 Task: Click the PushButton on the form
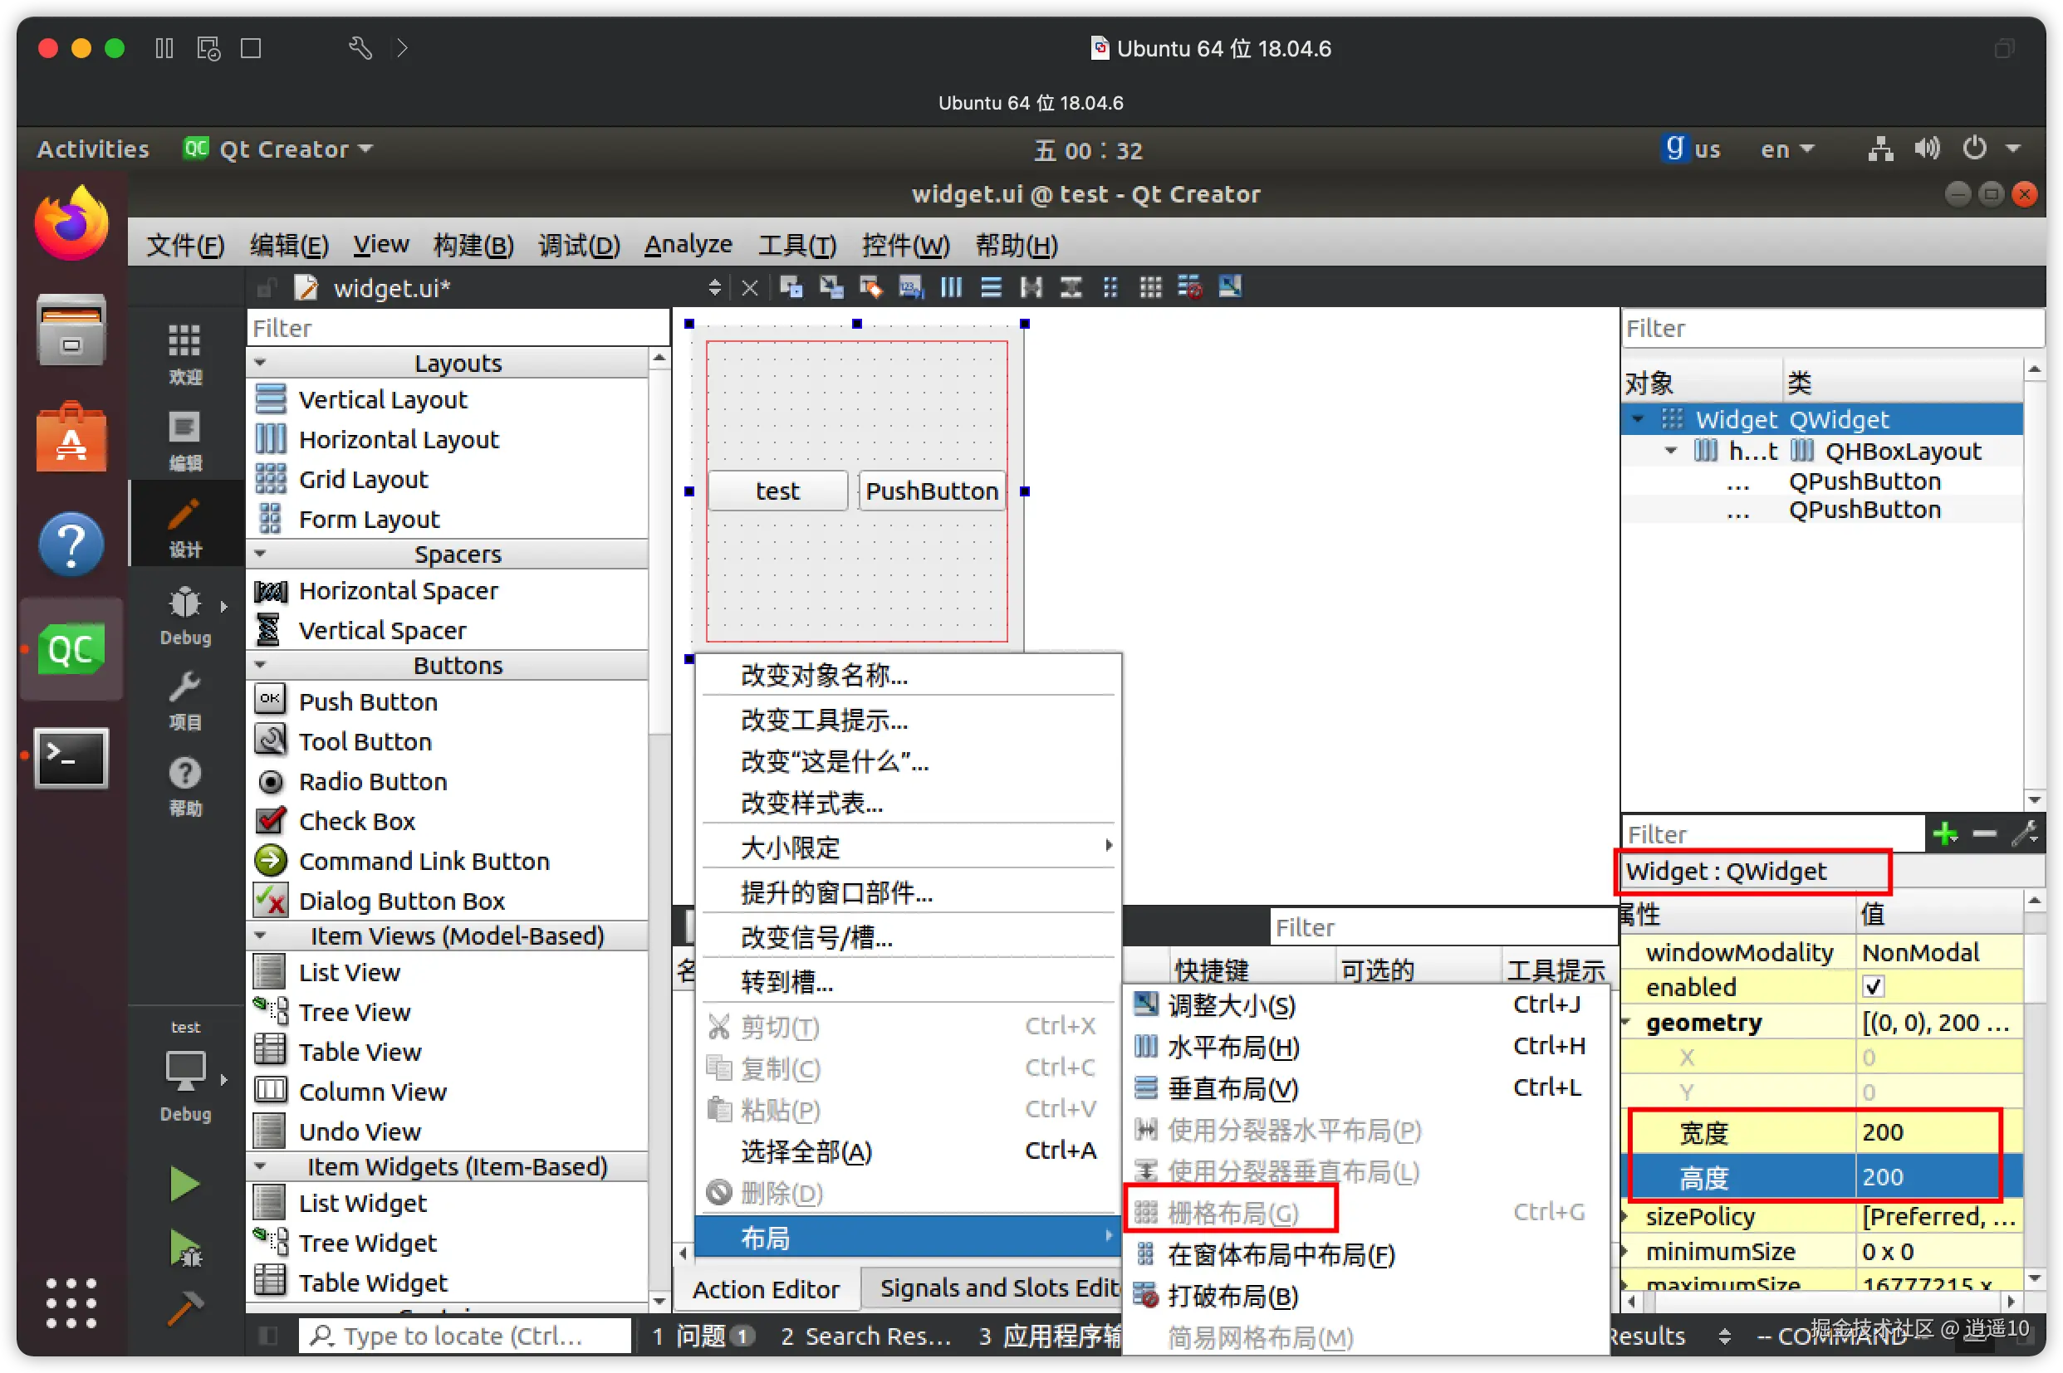[x=931, y=491]
